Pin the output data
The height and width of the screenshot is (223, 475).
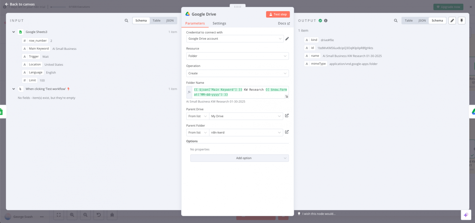coord(461,20)
